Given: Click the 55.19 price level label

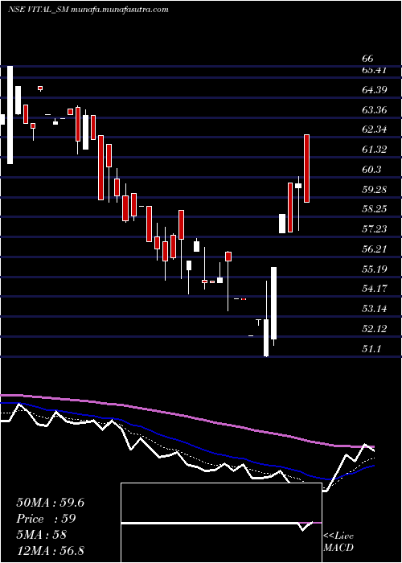Looking at the screenshot, I should (x=375, y=269).
